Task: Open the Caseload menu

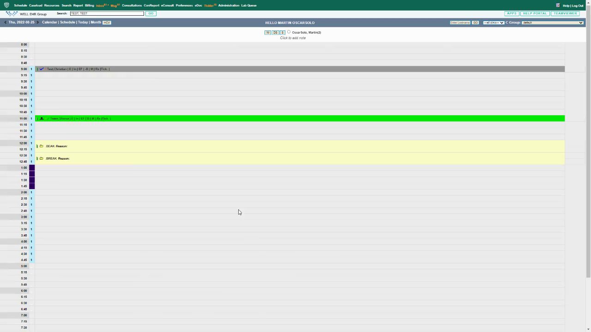Action: 36,6
